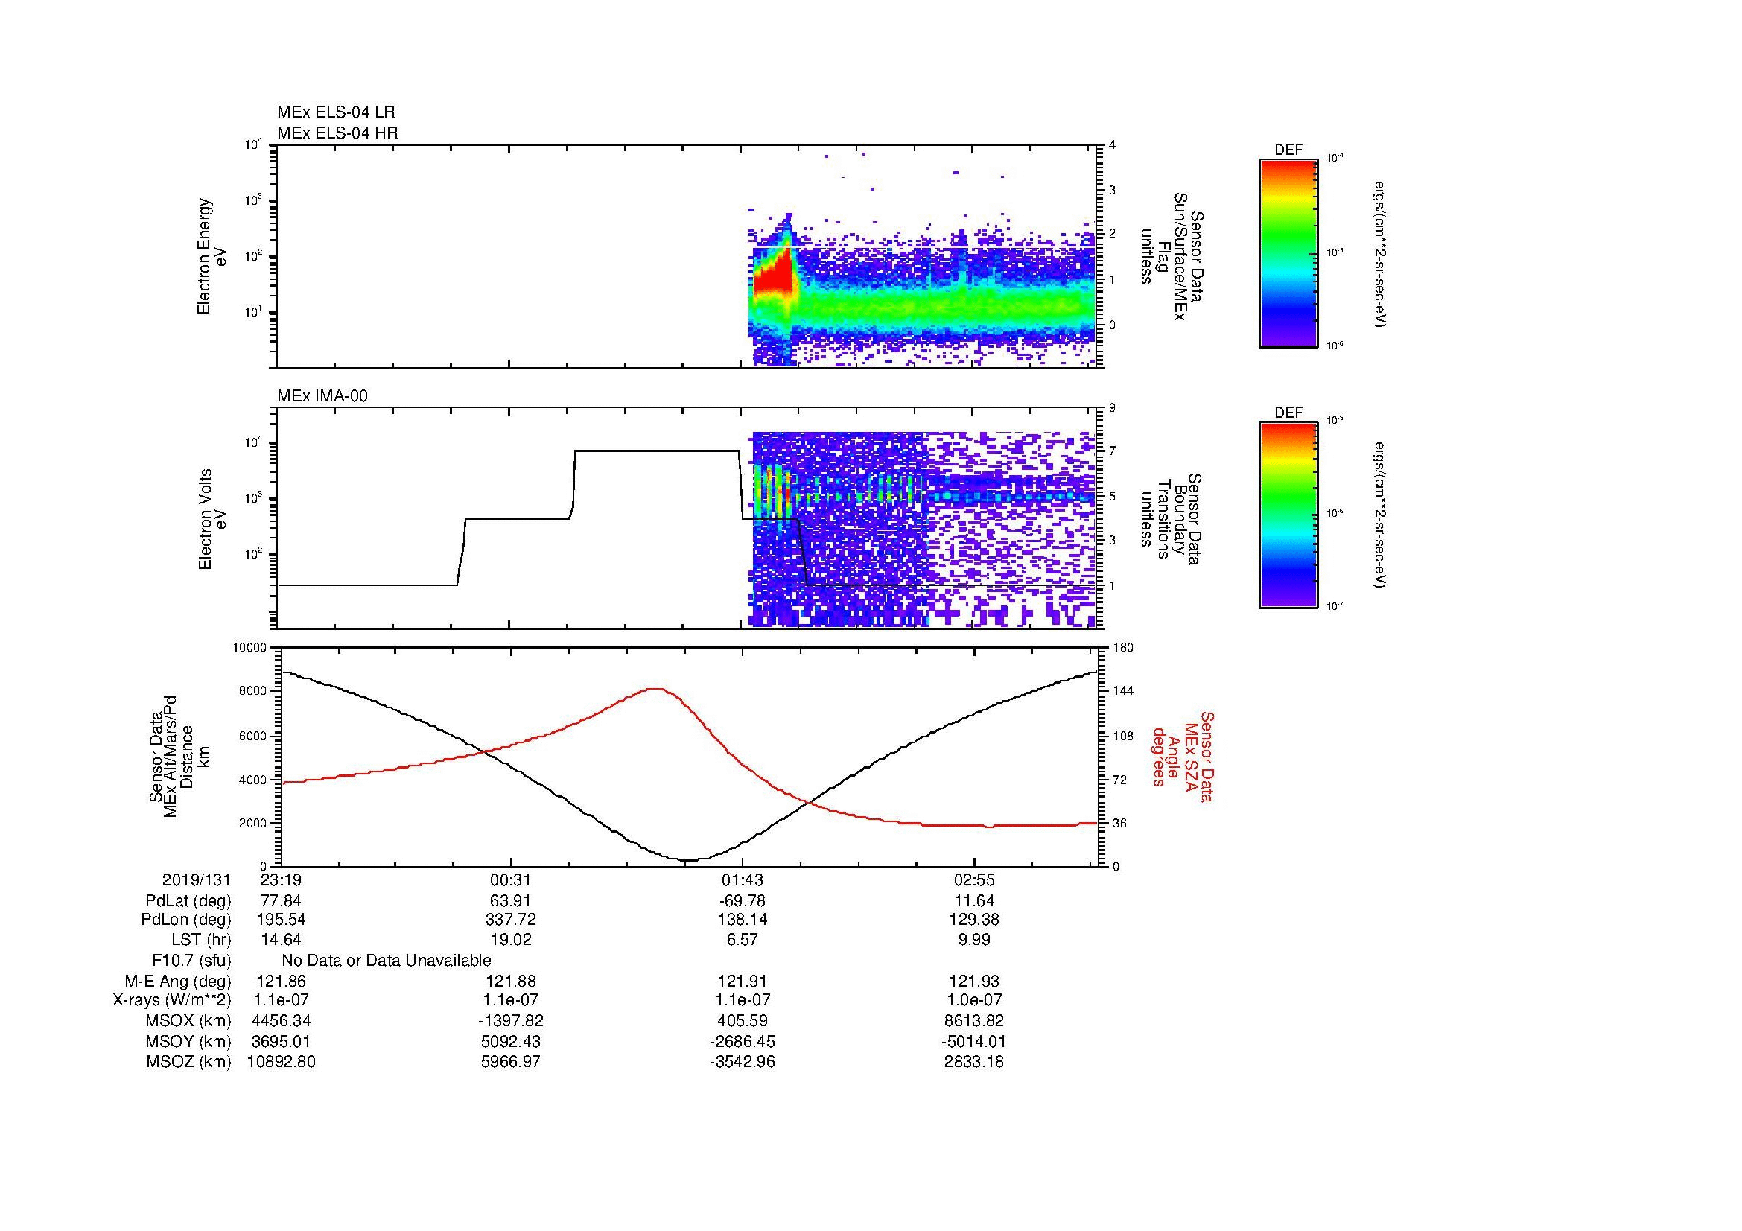Screen dimensions: 1742x1231
Task: Click MSOX value 4456.34
Action: [282, 1022]
